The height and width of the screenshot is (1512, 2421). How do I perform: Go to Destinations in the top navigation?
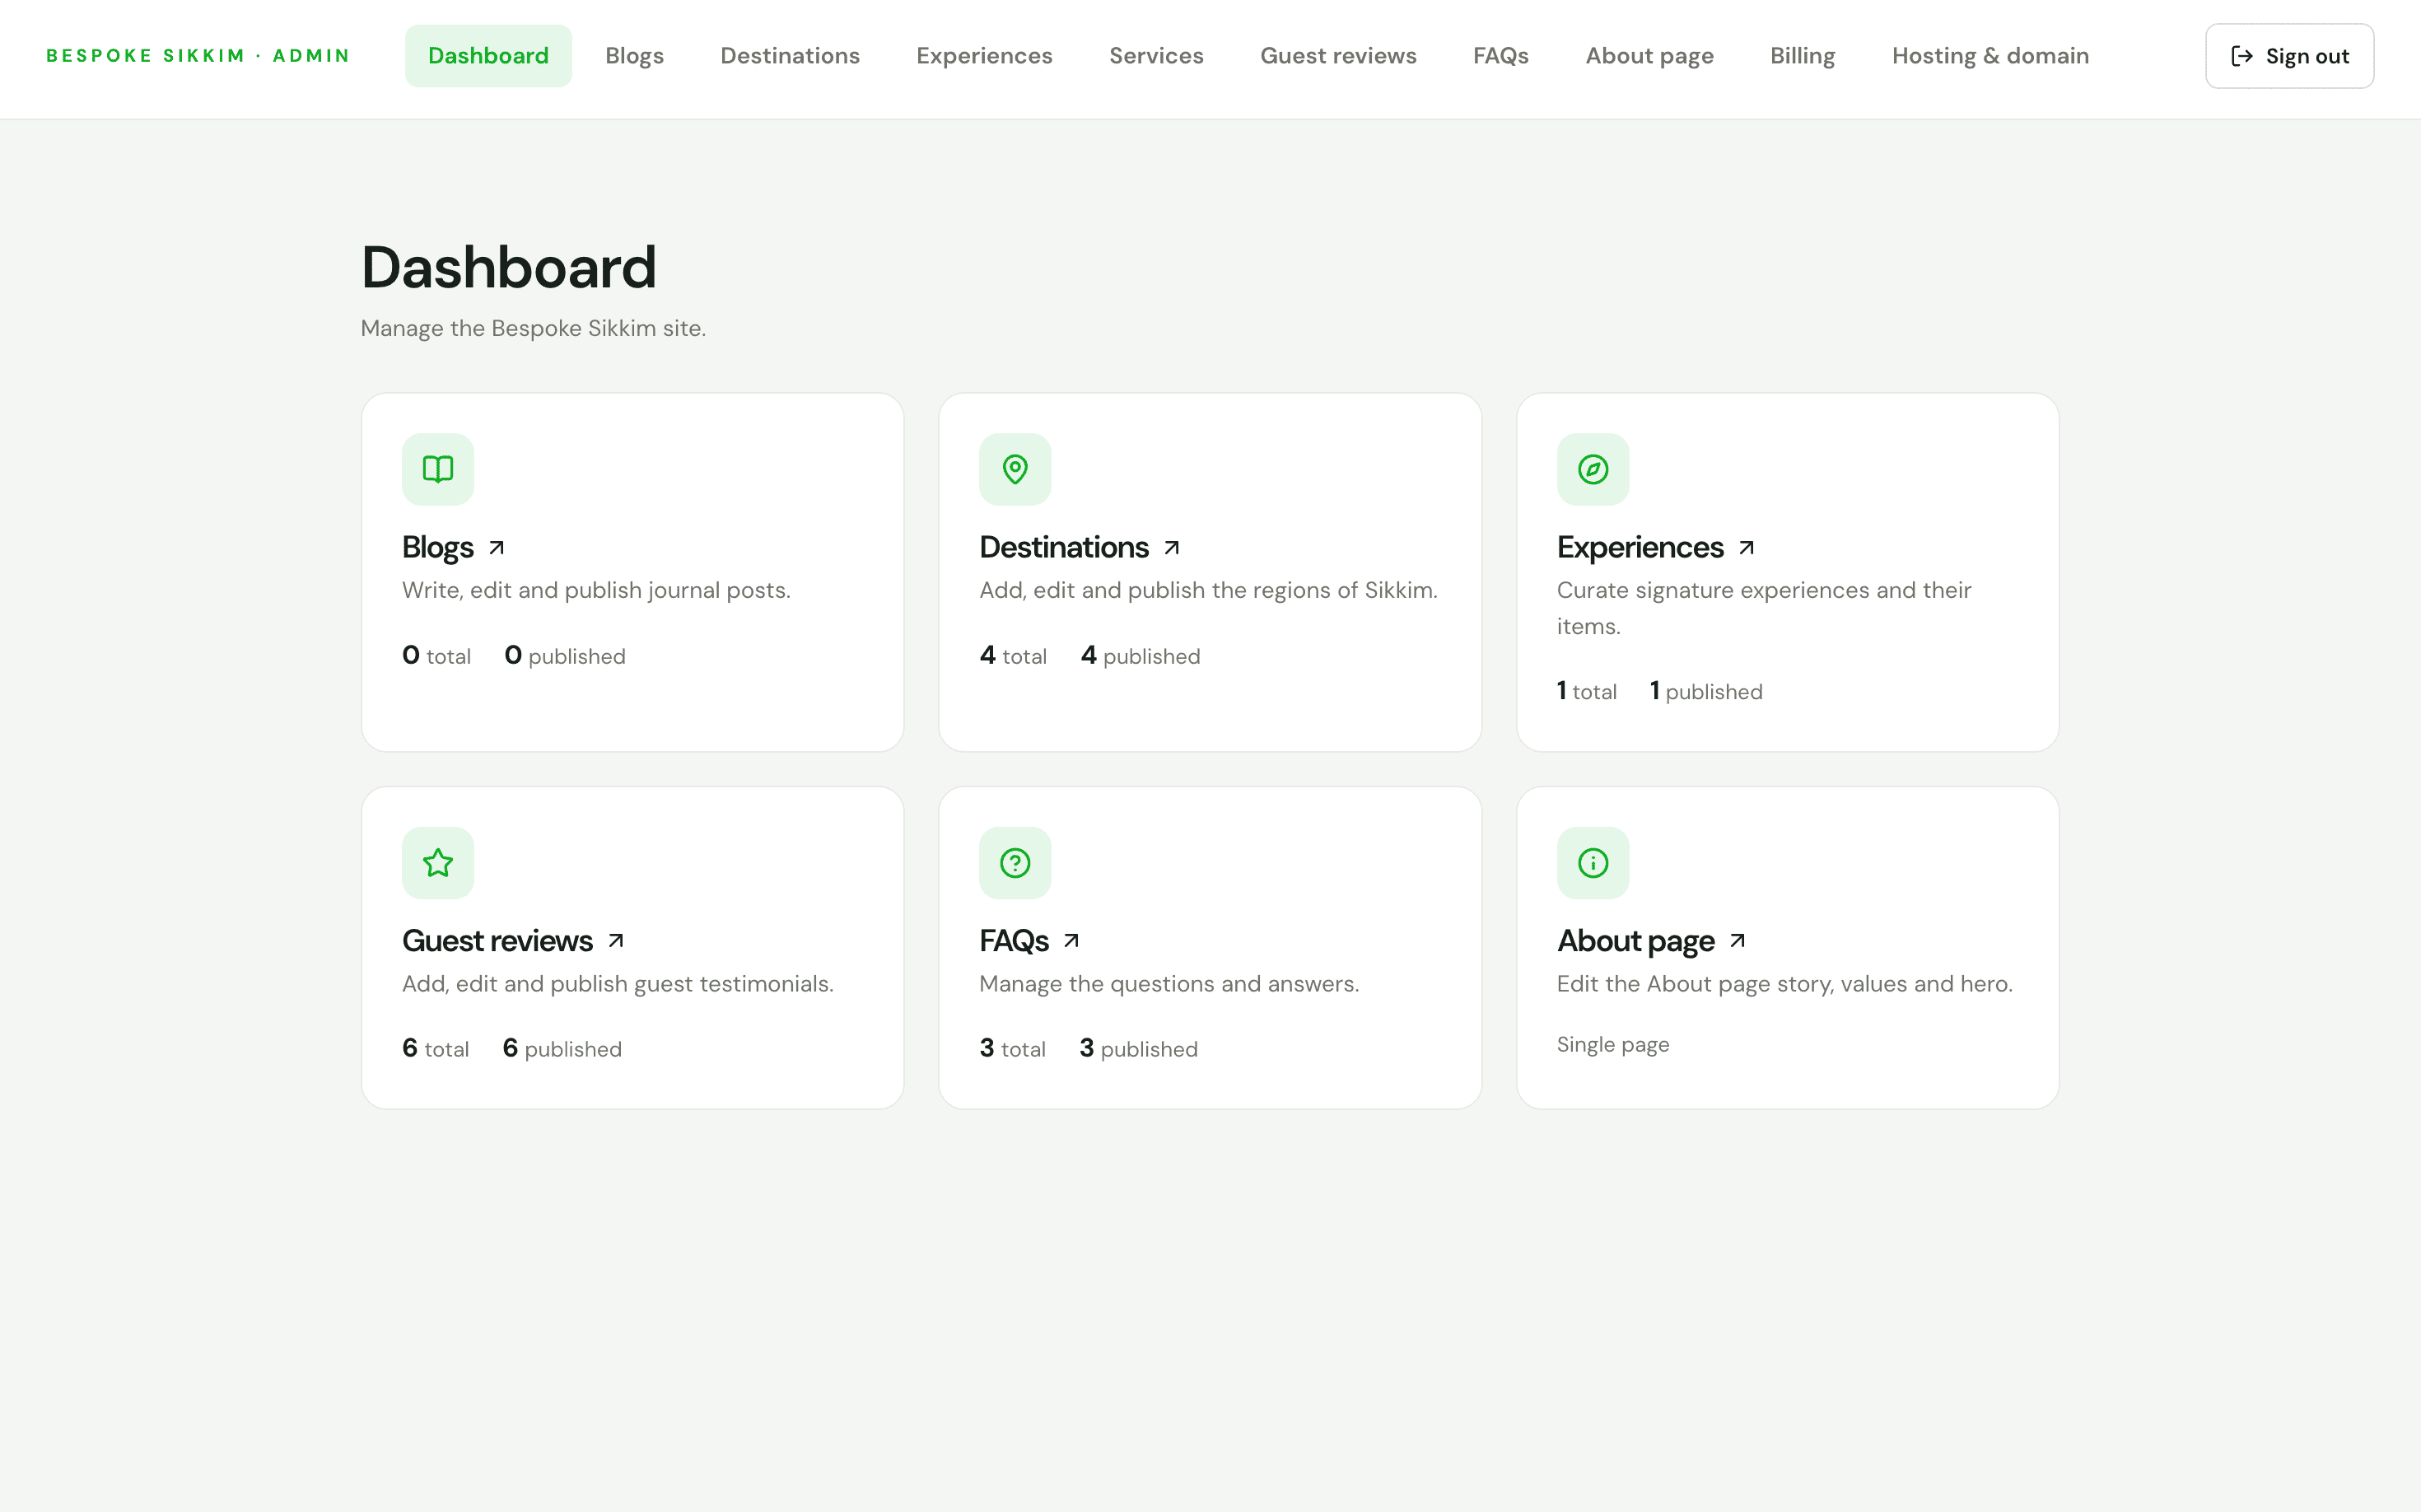pos(790,56)
